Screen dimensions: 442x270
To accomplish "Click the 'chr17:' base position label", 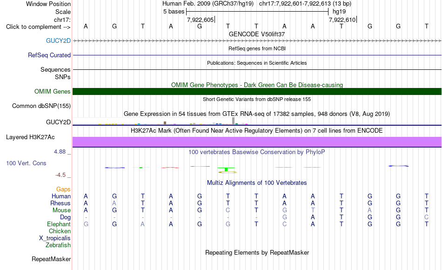I will 62,20.
